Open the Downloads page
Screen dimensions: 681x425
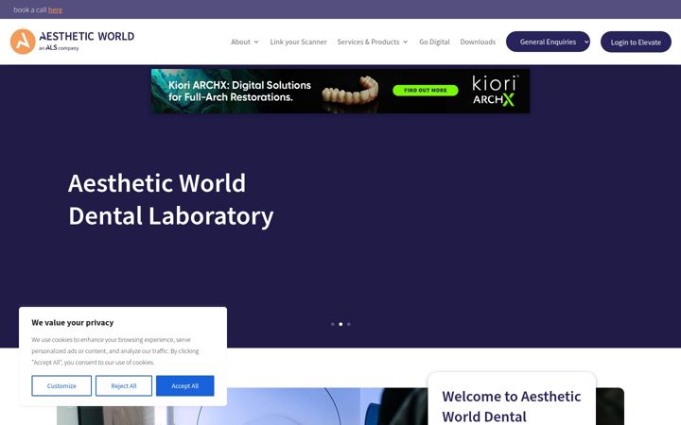(478, 42)
